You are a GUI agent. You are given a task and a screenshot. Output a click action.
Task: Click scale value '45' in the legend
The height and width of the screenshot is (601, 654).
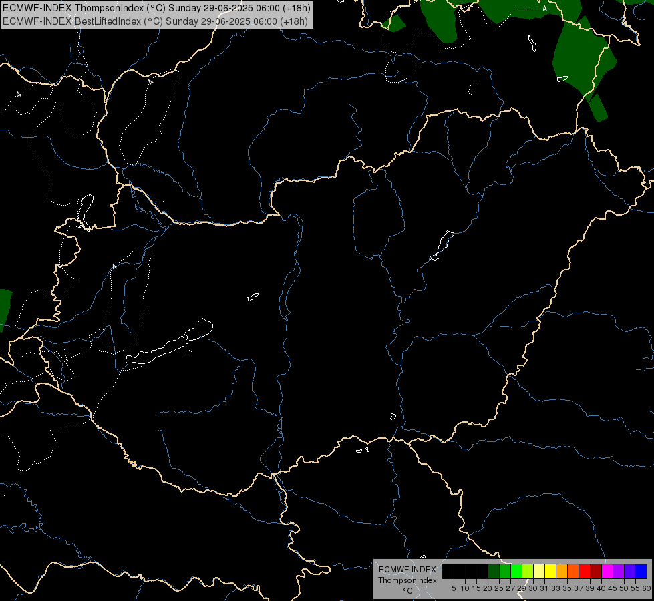[x=613, y=588]
